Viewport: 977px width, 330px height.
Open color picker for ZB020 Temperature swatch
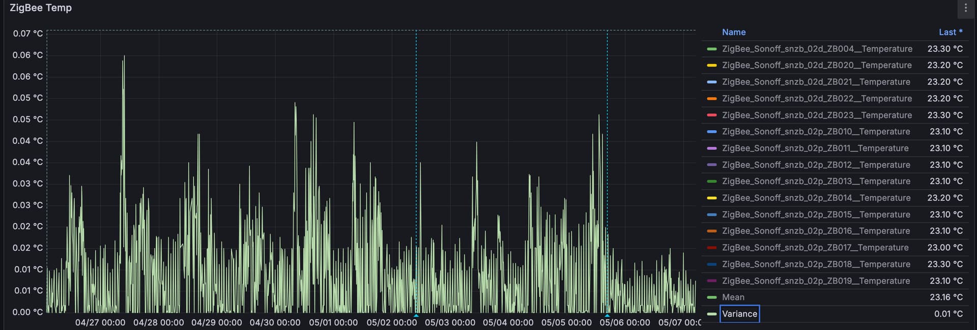[x=711, y=66]
